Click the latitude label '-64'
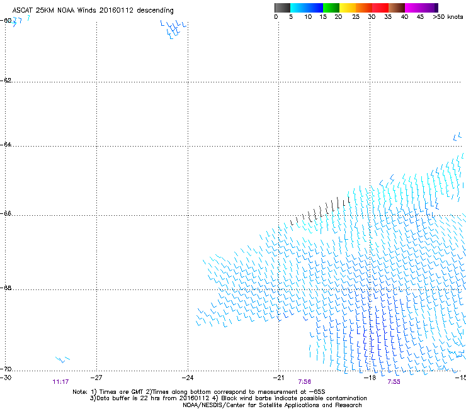The height and width of the screenshot is (409, 466). point(6,144)
